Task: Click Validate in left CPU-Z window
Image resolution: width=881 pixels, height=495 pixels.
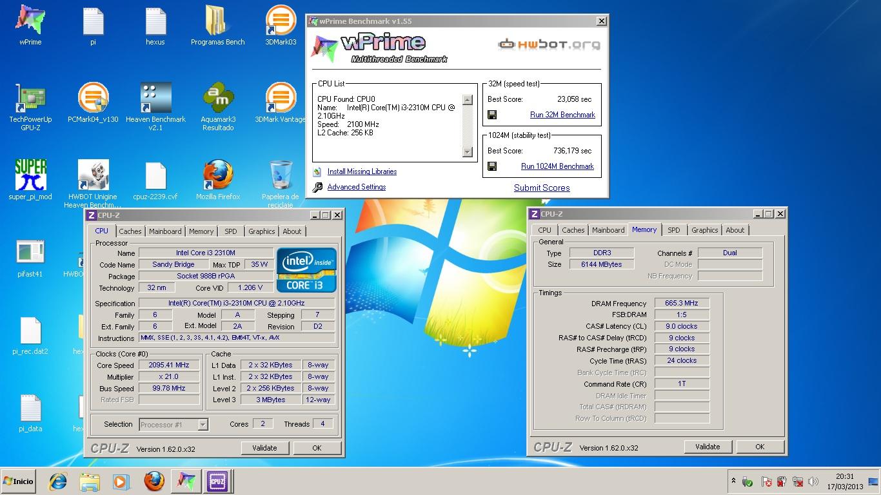Action: pyautogui.click(x=264, y=448)
